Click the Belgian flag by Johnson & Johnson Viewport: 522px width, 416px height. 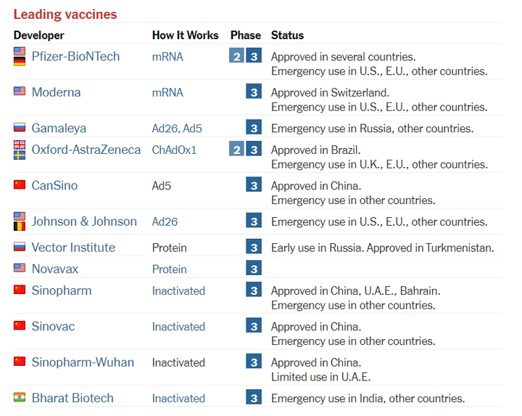coord(20,227)
